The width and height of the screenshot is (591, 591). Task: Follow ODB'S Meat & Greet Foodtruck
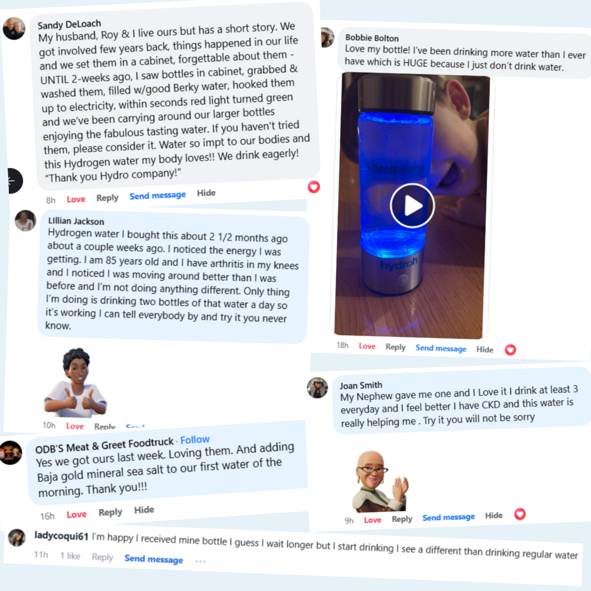click(x=195, y=440)
